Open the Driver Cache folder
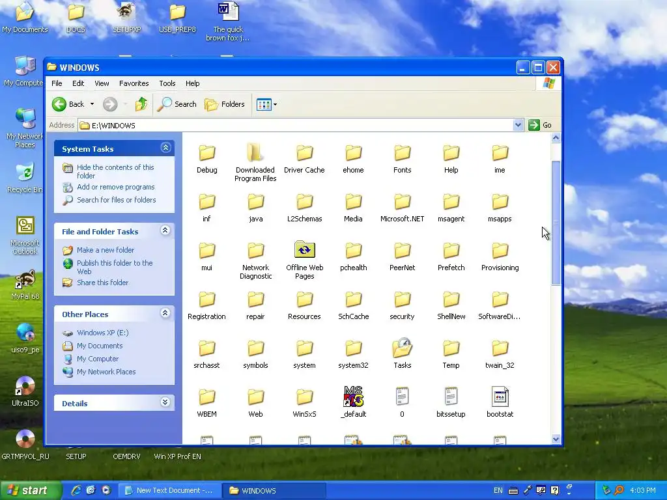This screenshot has width=667, height=500. (x=305, y=152)
